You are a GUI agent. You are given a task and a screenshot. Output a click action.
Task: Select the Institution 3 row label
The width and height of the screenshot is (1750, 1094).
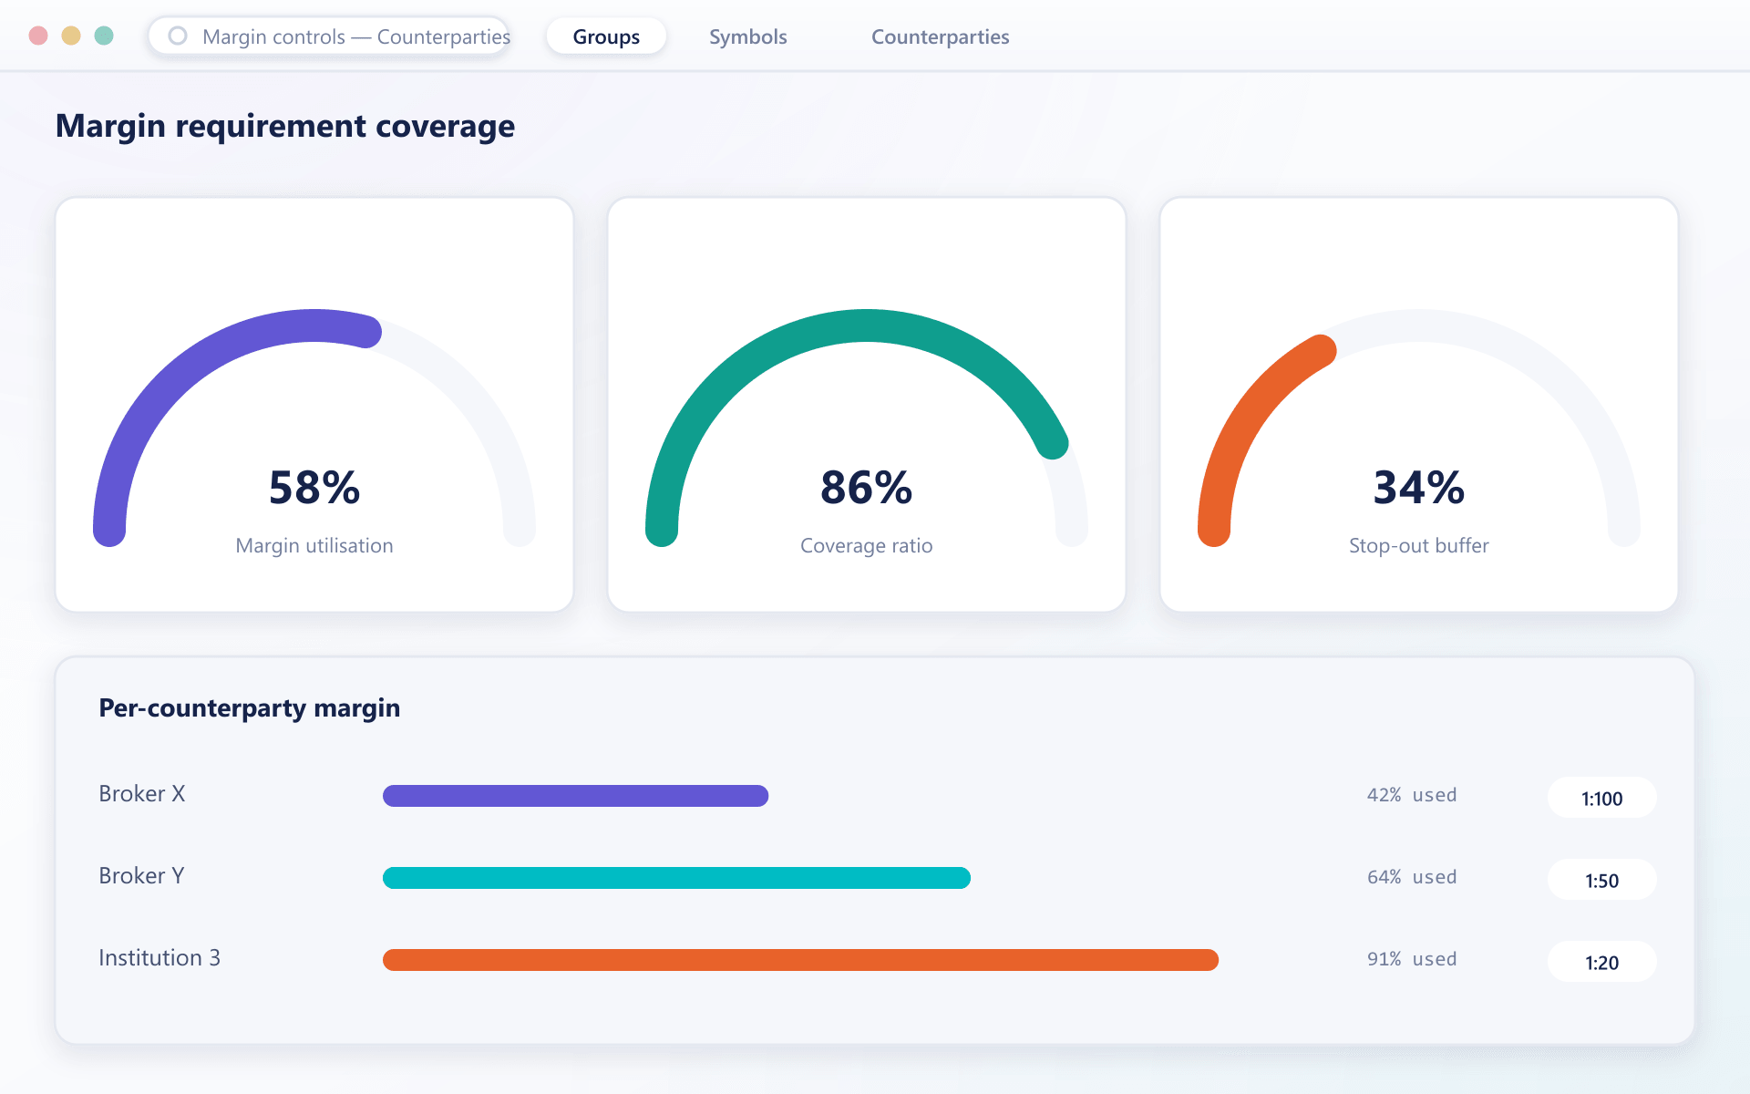(x=160, y=958)
